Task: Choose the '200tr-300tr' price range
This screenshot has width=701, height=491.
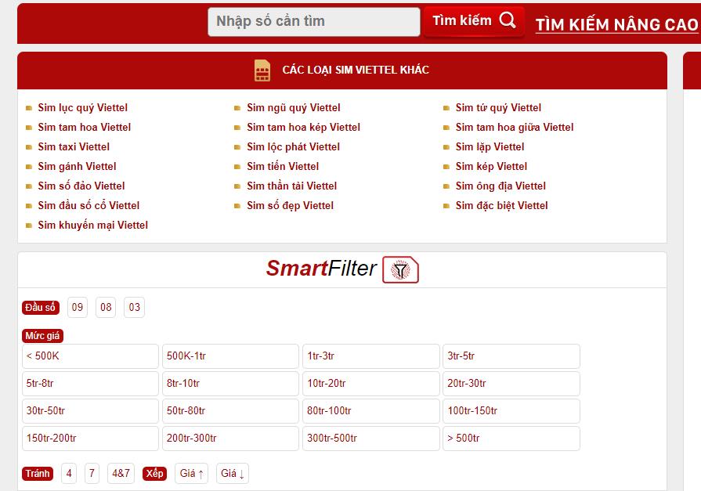Action: tap(231, 439)
